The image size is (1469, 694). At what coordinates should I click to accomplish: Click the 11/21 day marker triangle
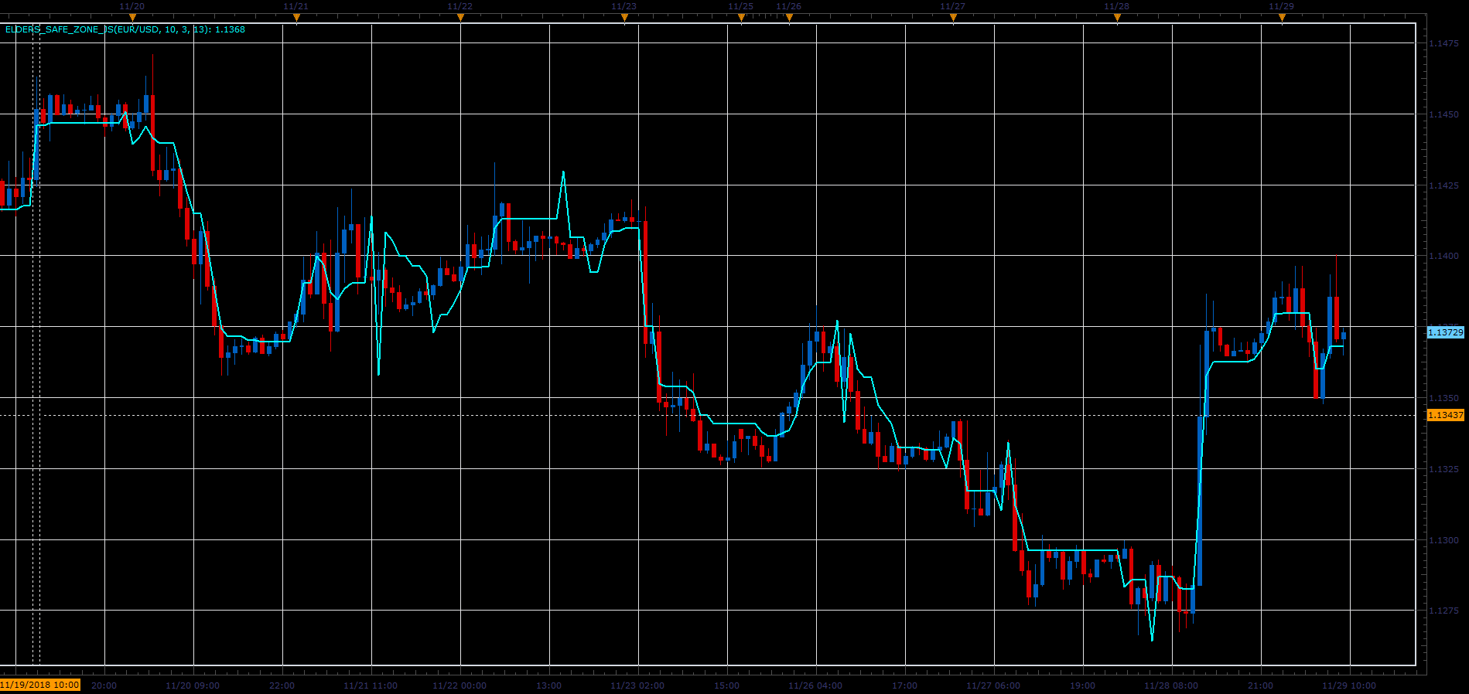click(x=296, y=17)
